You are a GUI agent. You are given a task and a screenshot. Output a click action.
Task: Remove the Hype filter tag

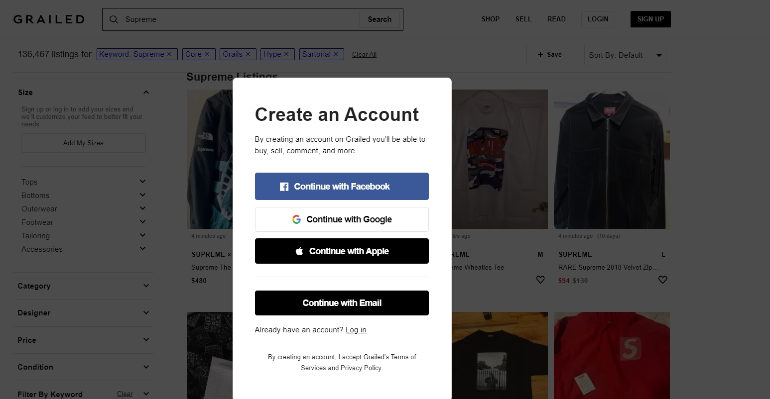click(x=286, y=54)
